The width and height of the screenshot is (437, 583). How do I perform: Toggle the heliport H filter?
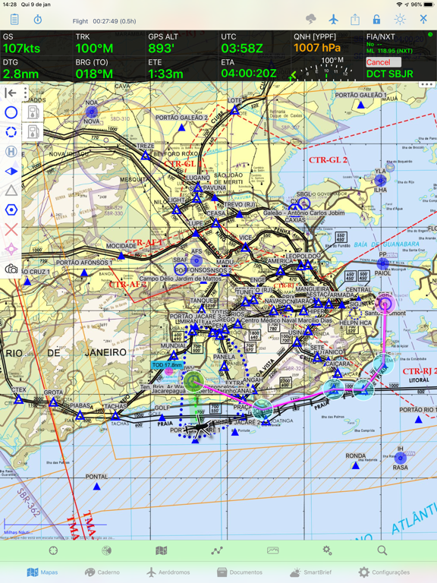coord(11,151)
